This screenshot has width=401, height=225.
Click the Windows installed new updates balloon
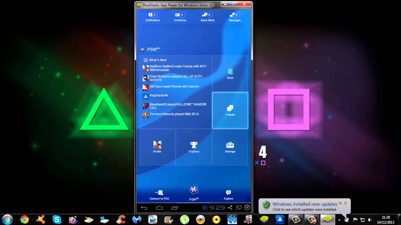point(305,206)
